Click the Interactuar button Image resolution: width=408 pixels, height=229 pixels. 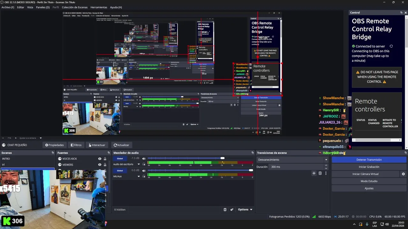pos(97,145)
